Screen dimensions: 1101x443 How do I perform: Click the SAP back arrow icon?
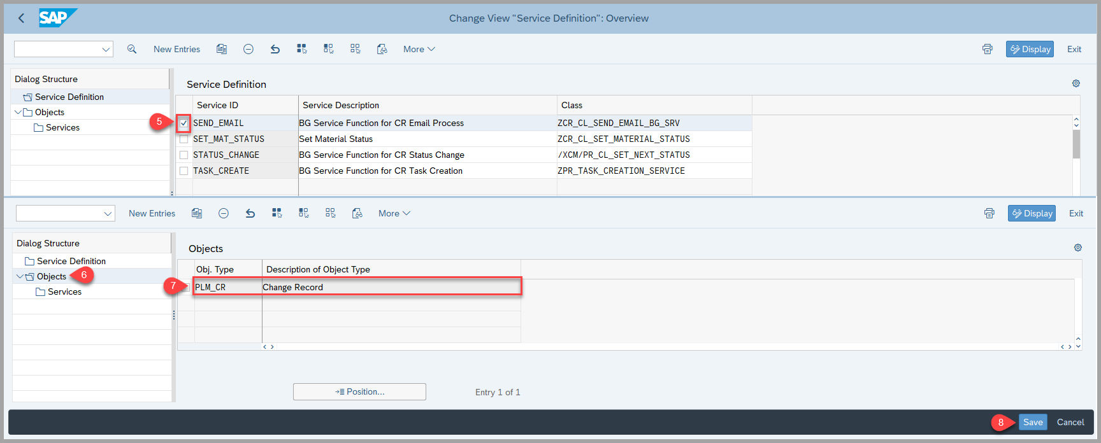tap(21, 18)
